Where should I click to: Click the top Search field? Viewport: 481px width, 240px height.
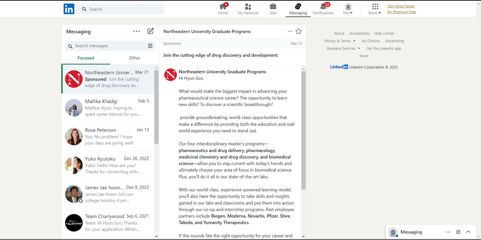[121, 9]
